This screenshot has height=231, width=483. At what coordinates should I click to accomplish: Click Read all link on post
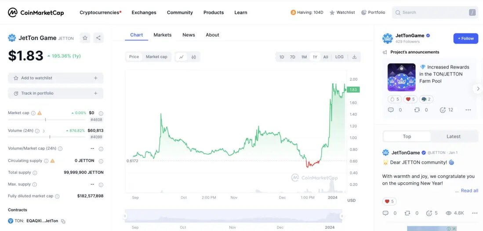[x=469, y=191]
